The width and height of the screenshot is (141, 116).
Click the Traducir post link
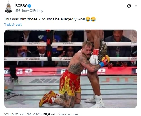(13, 25)
